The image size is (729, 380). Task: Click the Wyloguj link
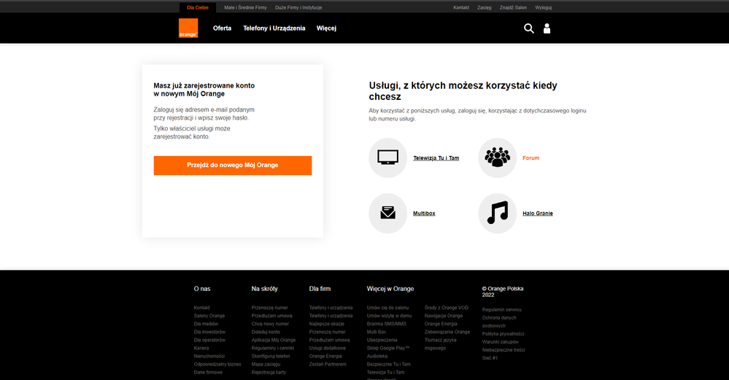(x=543, y=7)
